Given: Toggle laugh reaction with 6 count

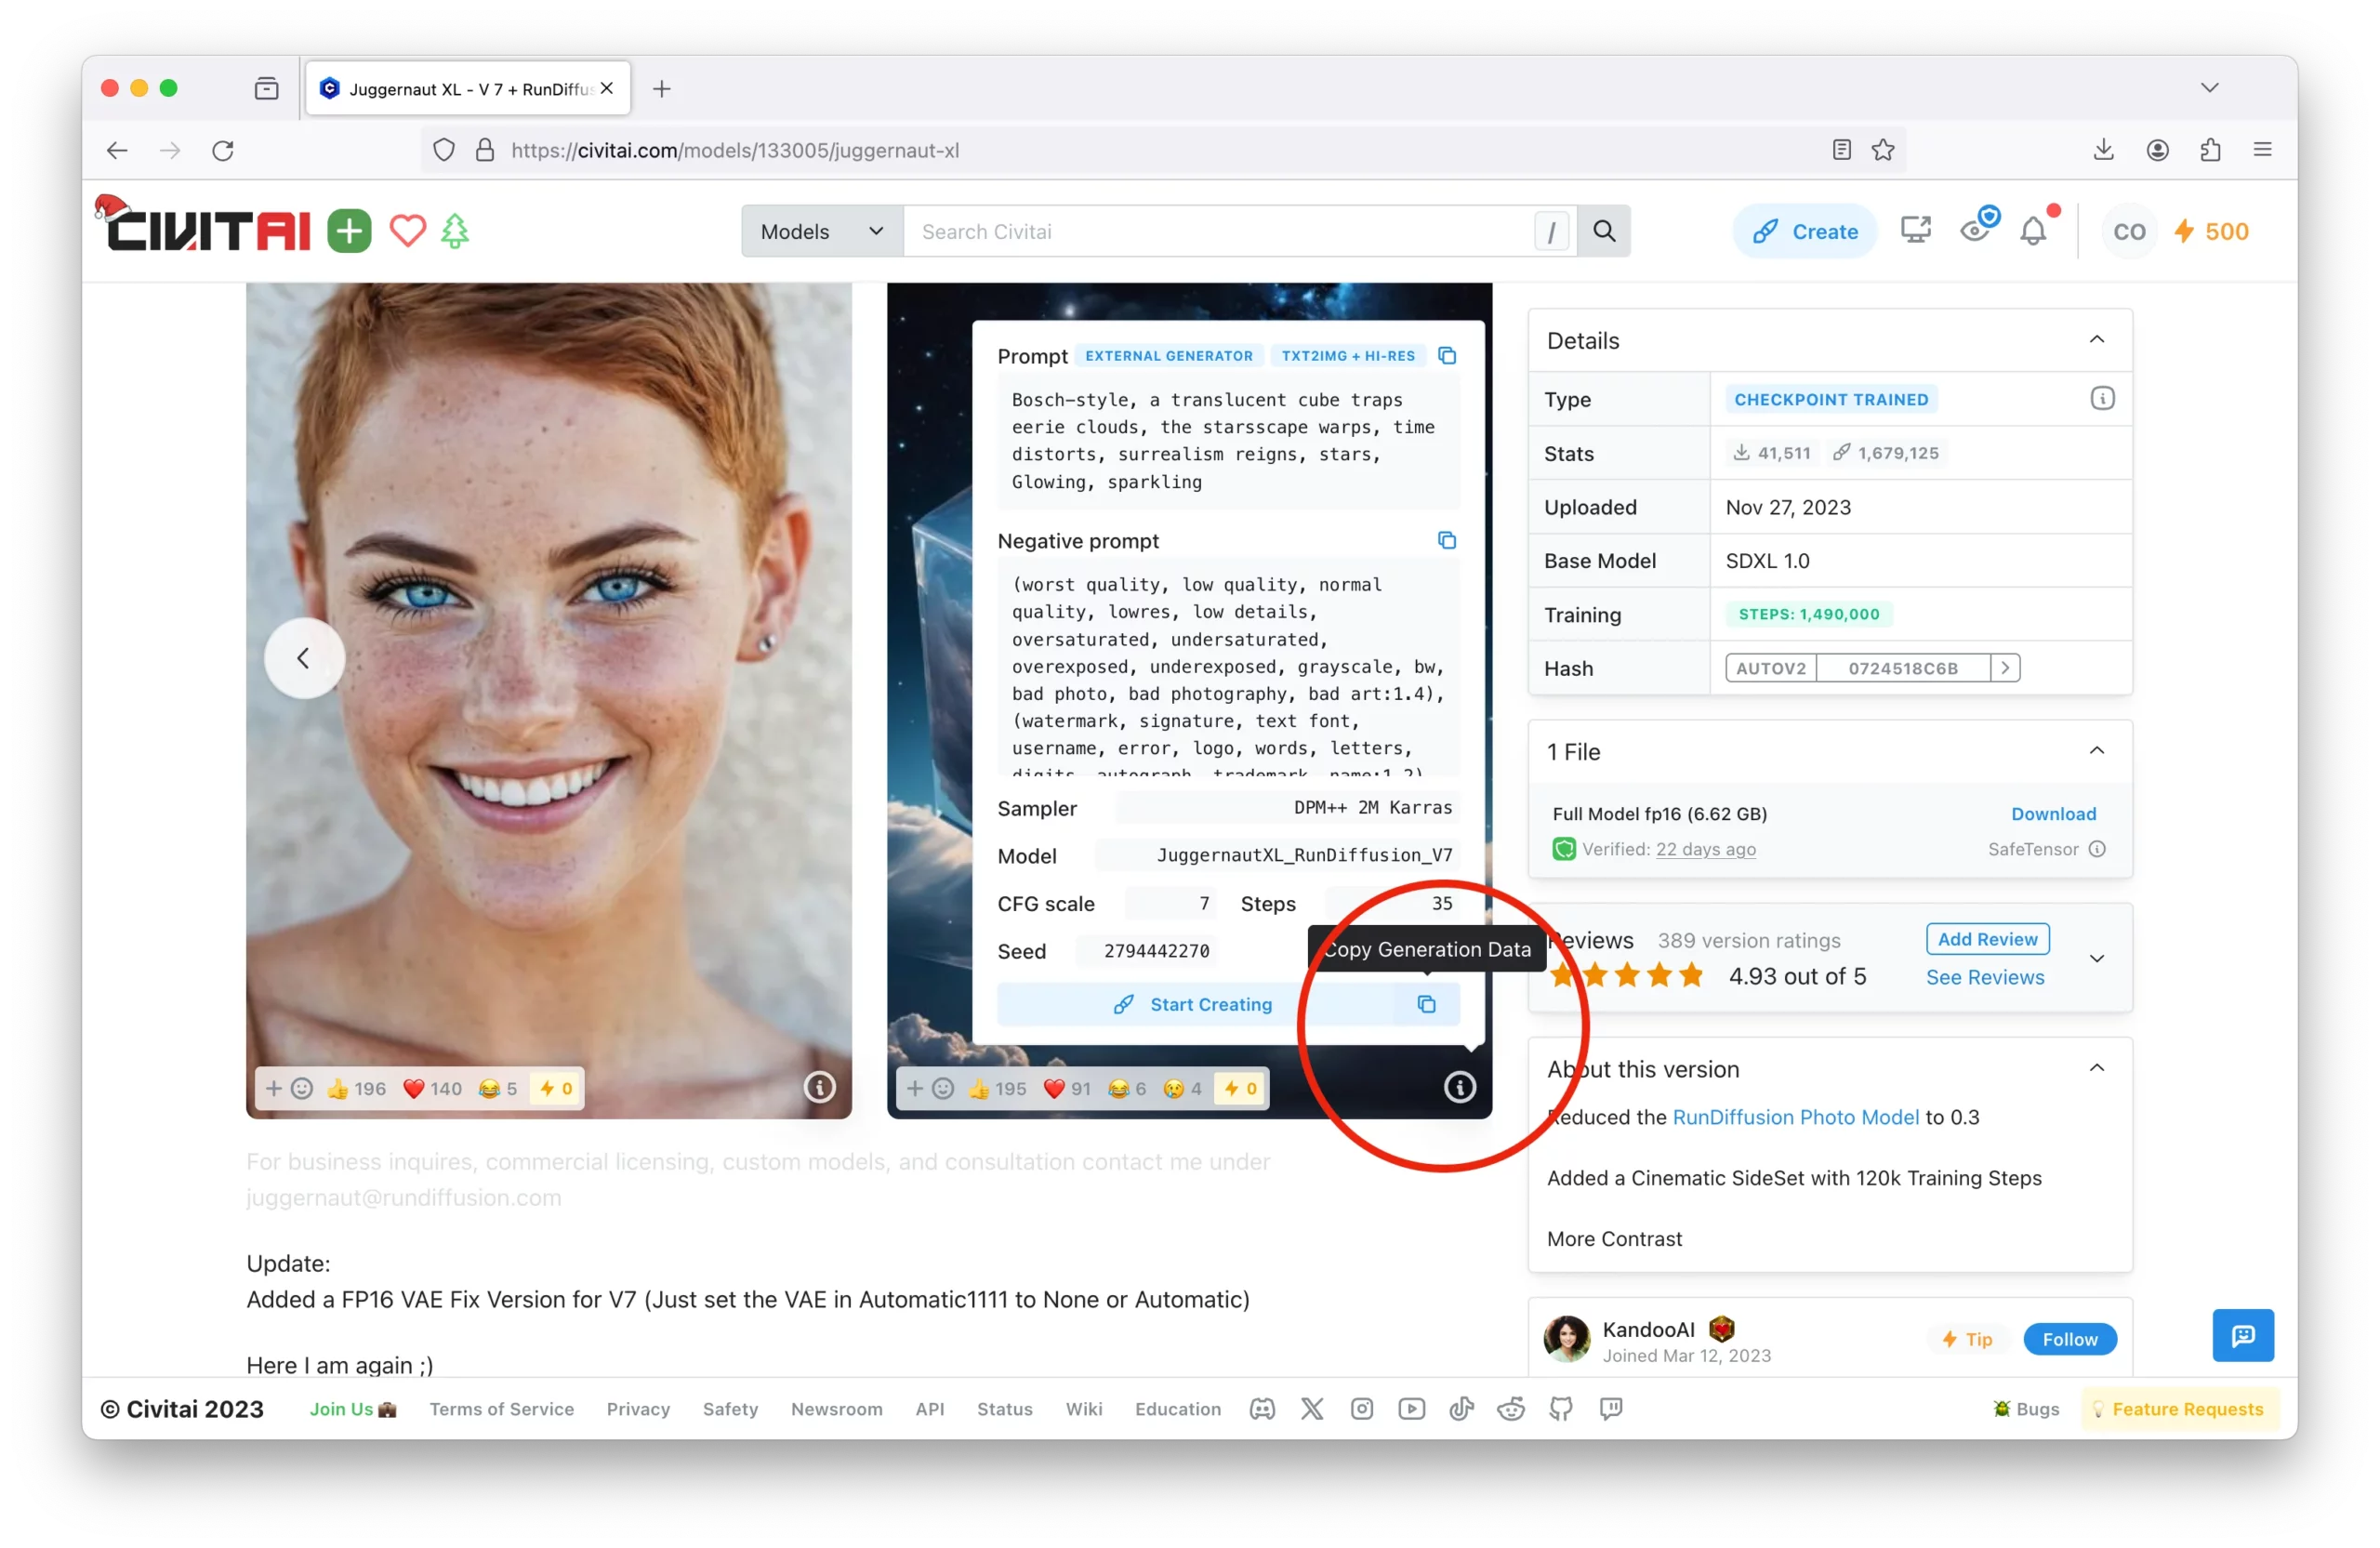Looking at the screenshot, I should (x=1127, y=1089).
